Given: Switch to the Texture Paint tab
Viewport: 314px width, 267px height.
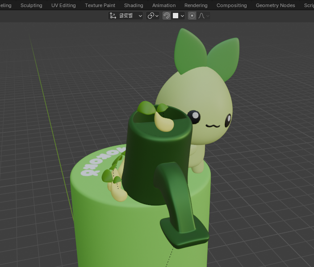Looking at the screenshot, I should 100,5.
